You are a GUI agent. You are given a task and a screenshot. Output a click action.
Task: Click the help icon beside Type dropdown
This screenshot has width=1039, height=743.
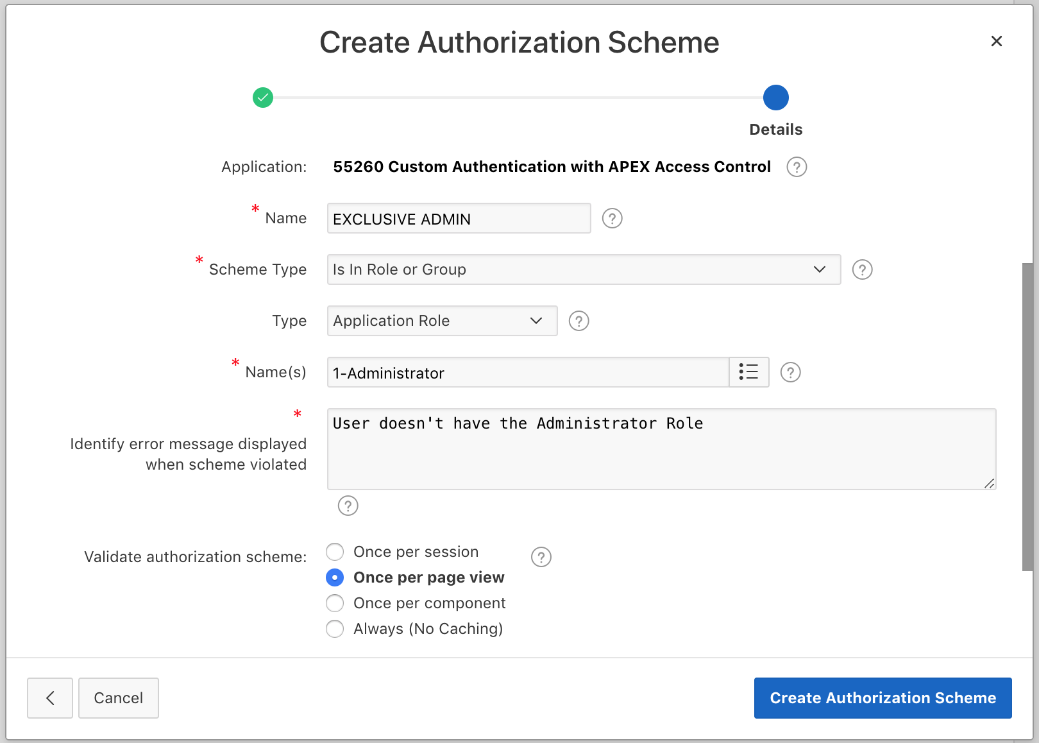click(x=579, y=321)
